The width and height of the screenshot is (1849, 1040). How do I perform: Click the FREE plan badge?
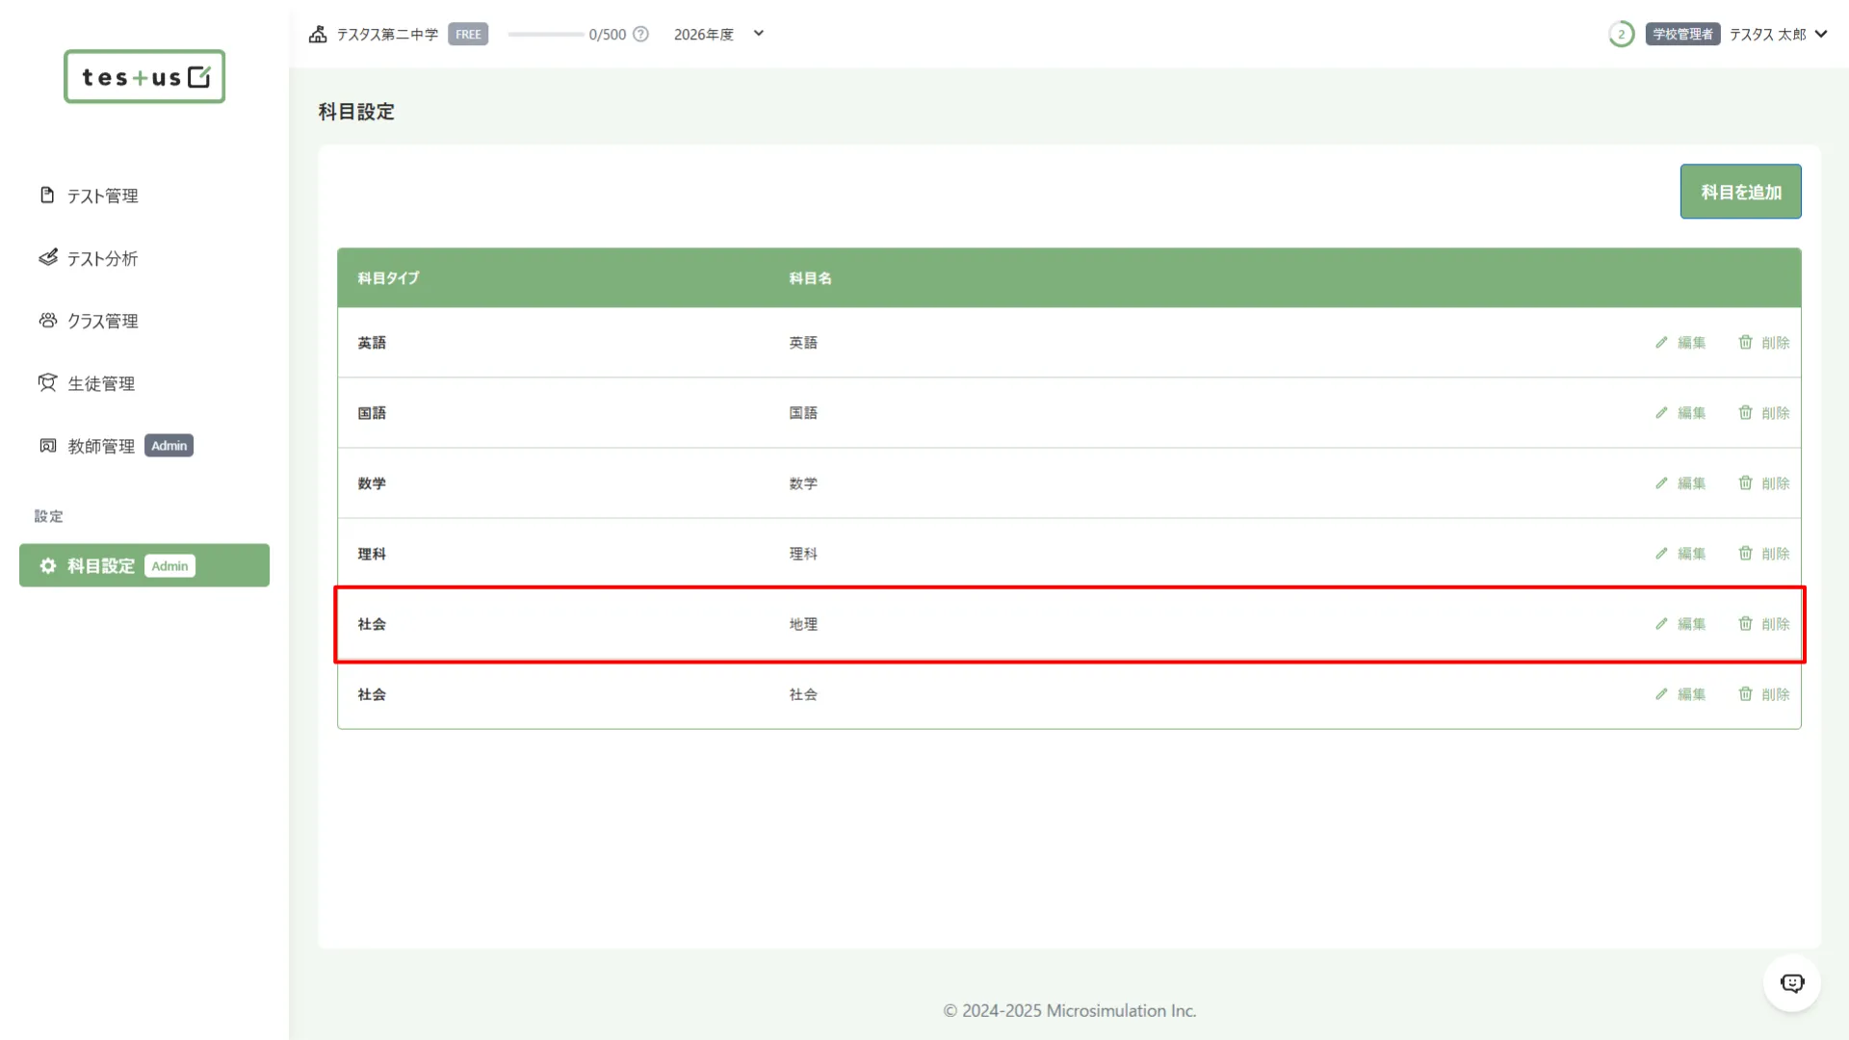click(x=468, y=34)
